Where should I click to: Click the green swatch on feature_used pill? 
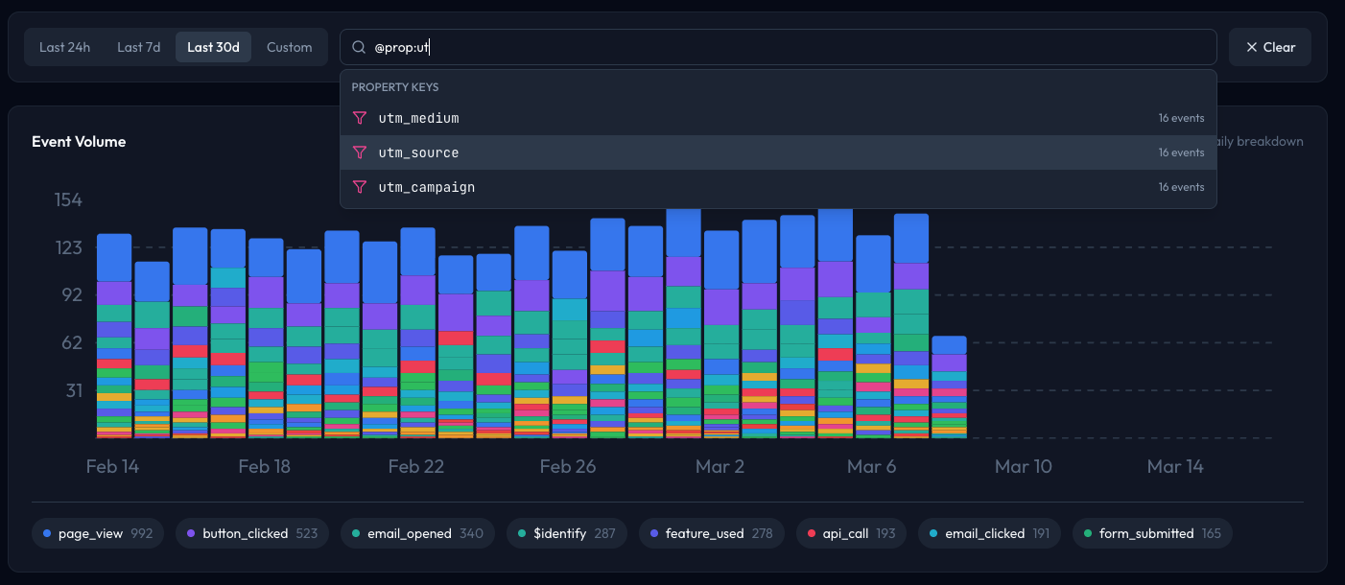(655, 532)
